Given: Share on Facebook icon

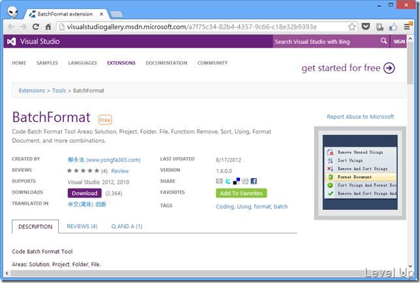Looking at the screenshot, I should [x=254, y=181].
